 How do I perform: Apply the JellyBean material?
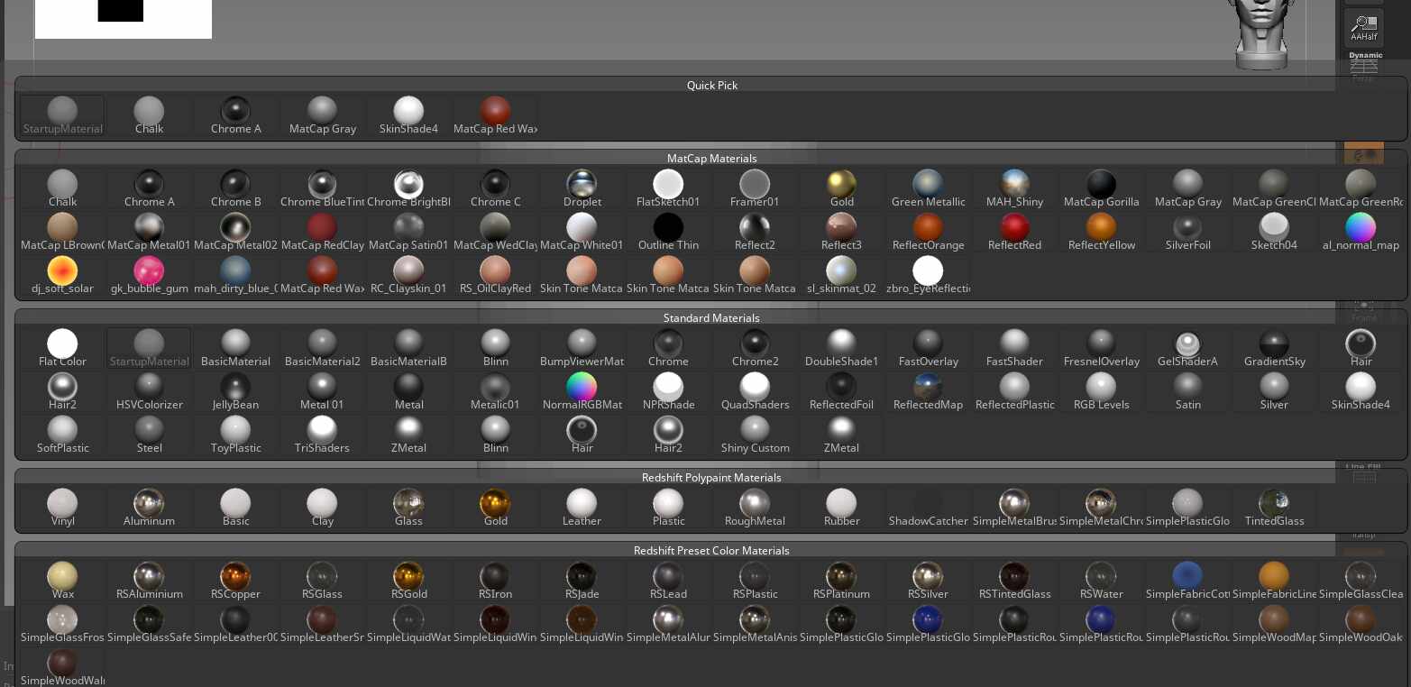pyautogui.click(x=235, y=390)
